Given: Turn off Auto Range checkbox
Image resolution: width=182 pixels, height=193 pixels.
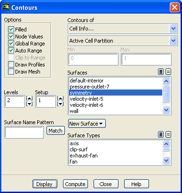Looking at the screenshot, I should (11, 51).
